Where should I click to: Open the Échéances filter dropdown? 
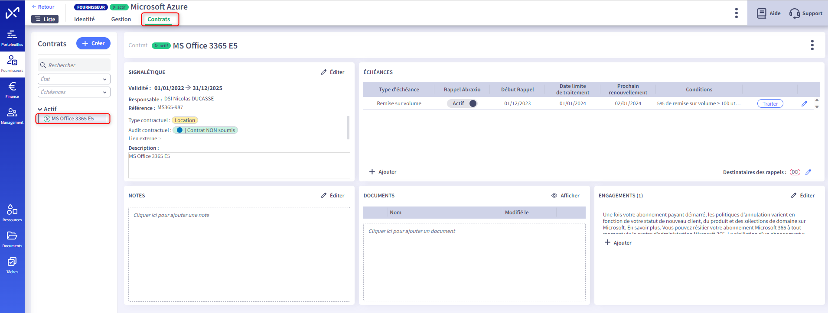click(x=74, y=92)
